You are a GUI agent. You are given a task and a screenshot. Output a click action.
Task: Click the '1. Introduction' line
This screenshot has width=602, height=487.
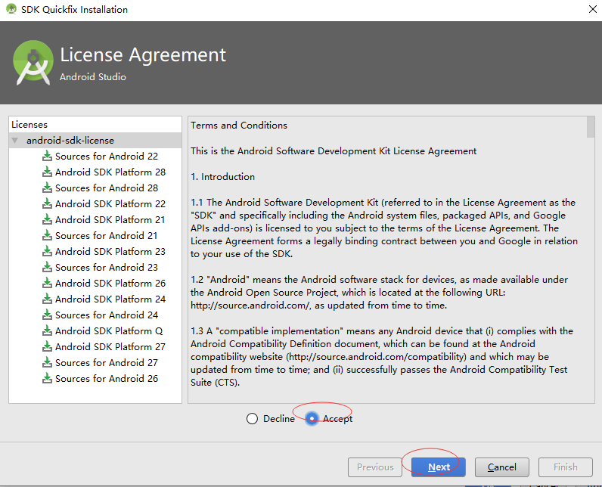point(222,176)
